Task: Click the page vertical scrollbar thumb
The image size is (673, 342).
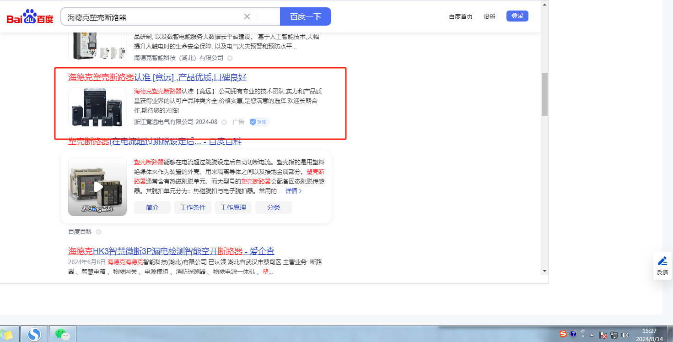Action: (544, 94)
